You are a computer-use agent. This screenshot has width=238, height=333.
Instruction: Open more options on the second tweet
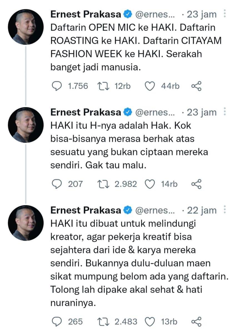(x=225, y=112)
